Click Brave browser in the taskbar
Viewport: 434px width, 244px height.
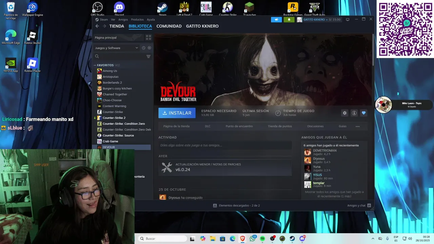242,239
